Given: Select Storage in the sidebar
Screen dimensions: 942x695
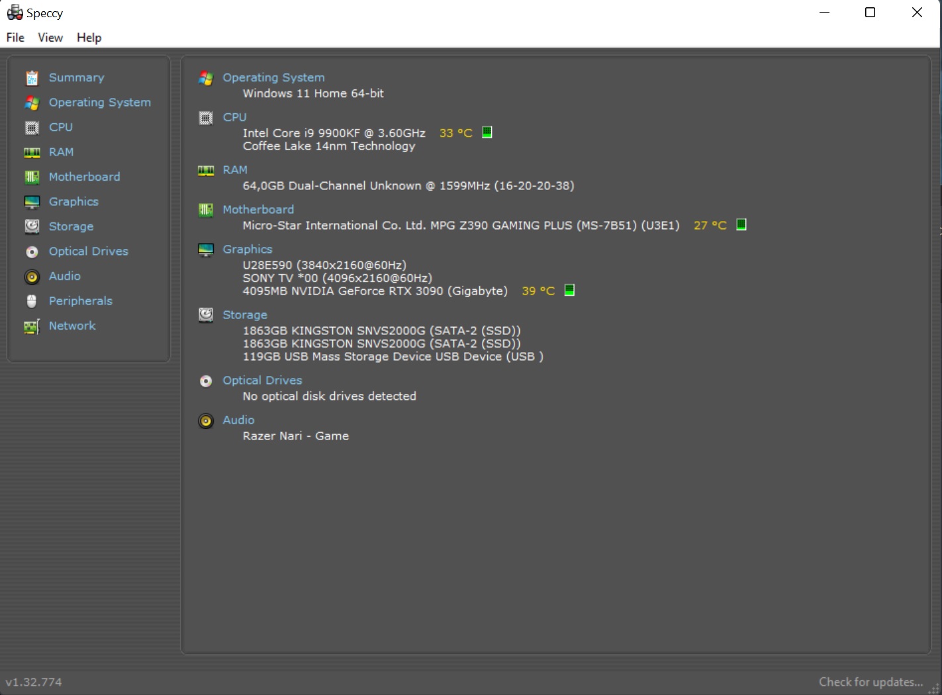Looking at the screenshot, I should click(x=71, y=226).
